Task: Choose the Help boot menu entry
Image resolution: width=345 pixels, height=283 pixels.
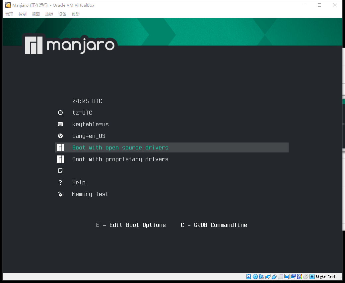Action: pyautogui.click(x=79, y=183)
